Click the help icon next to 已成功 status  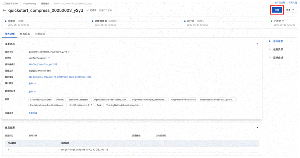[x=283, y=21]
